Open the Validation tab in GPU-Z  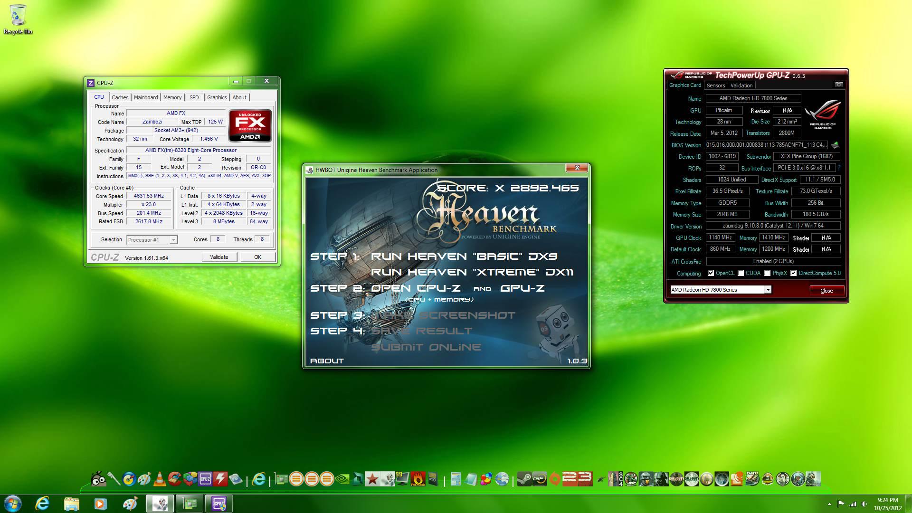click(x=741, y=85)
